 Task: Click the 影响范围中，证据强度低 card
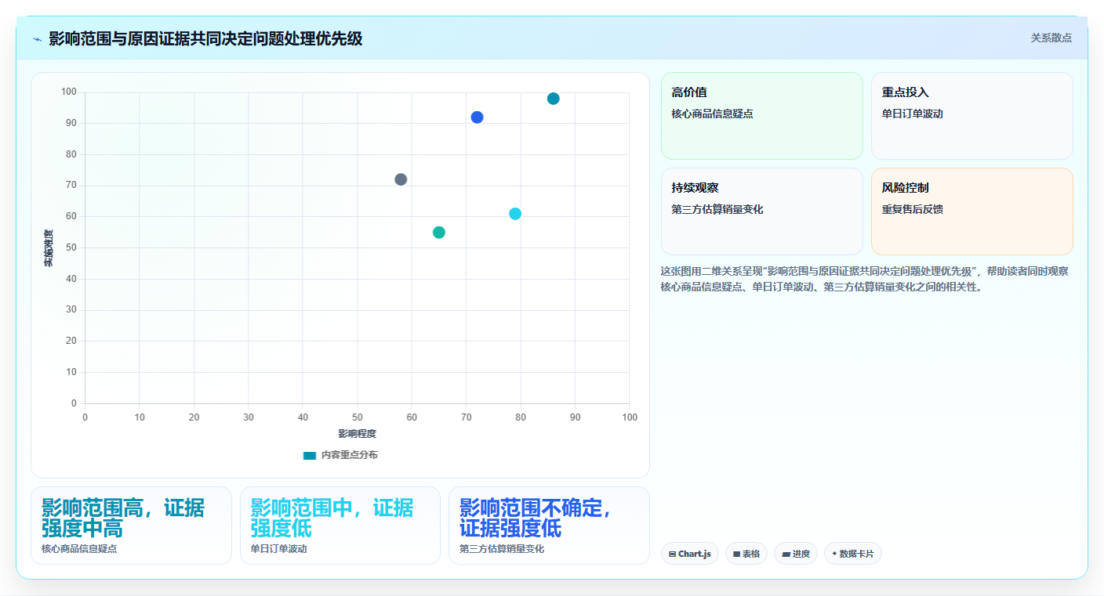pos(340,526)
